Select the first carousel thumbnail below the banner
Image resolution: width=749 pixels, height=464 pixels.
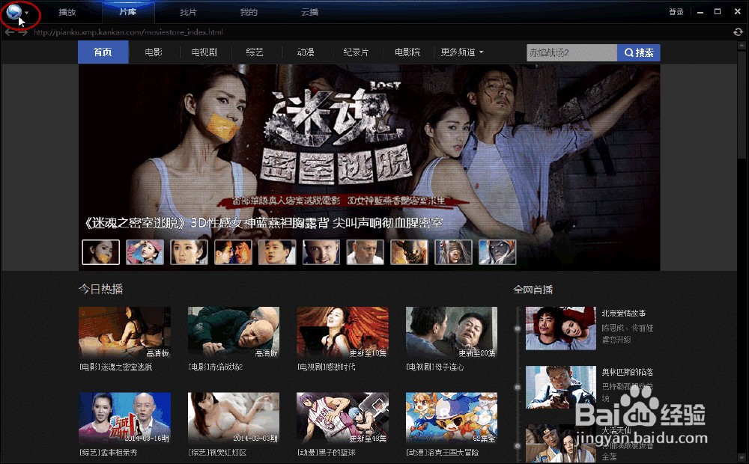tap(100, 252)
